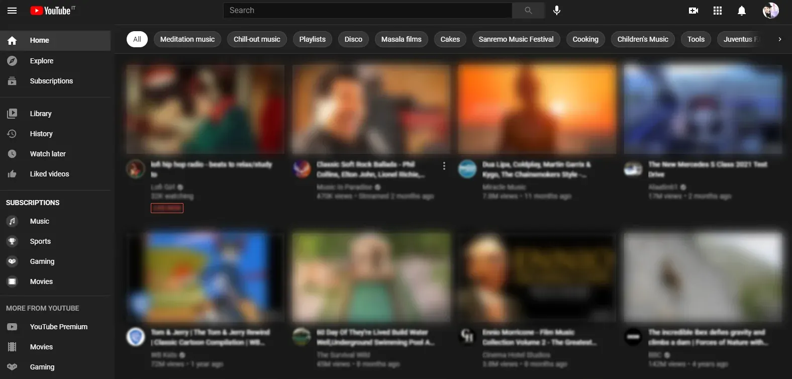Select the Sanremo Music Festival chip
The height and width of the screenshot is (379, 792).
[x=516, y=39]
